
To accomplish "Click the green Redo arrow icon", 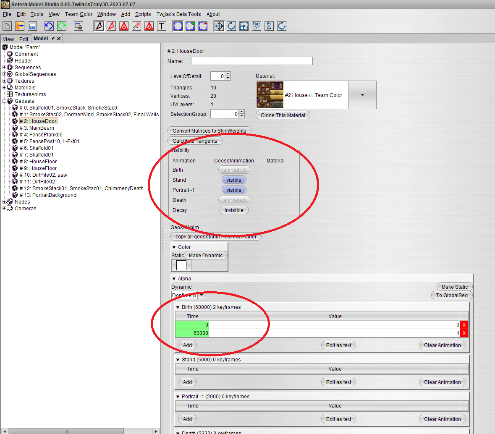I will [x=62, y=26].
